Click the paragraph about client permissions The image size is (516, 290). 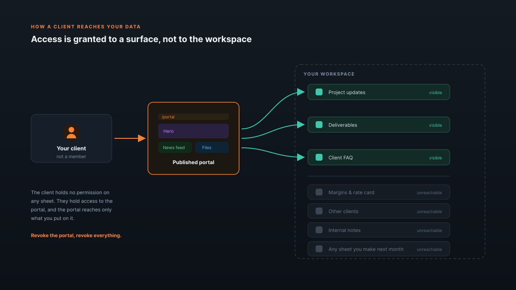pos(72,205)
